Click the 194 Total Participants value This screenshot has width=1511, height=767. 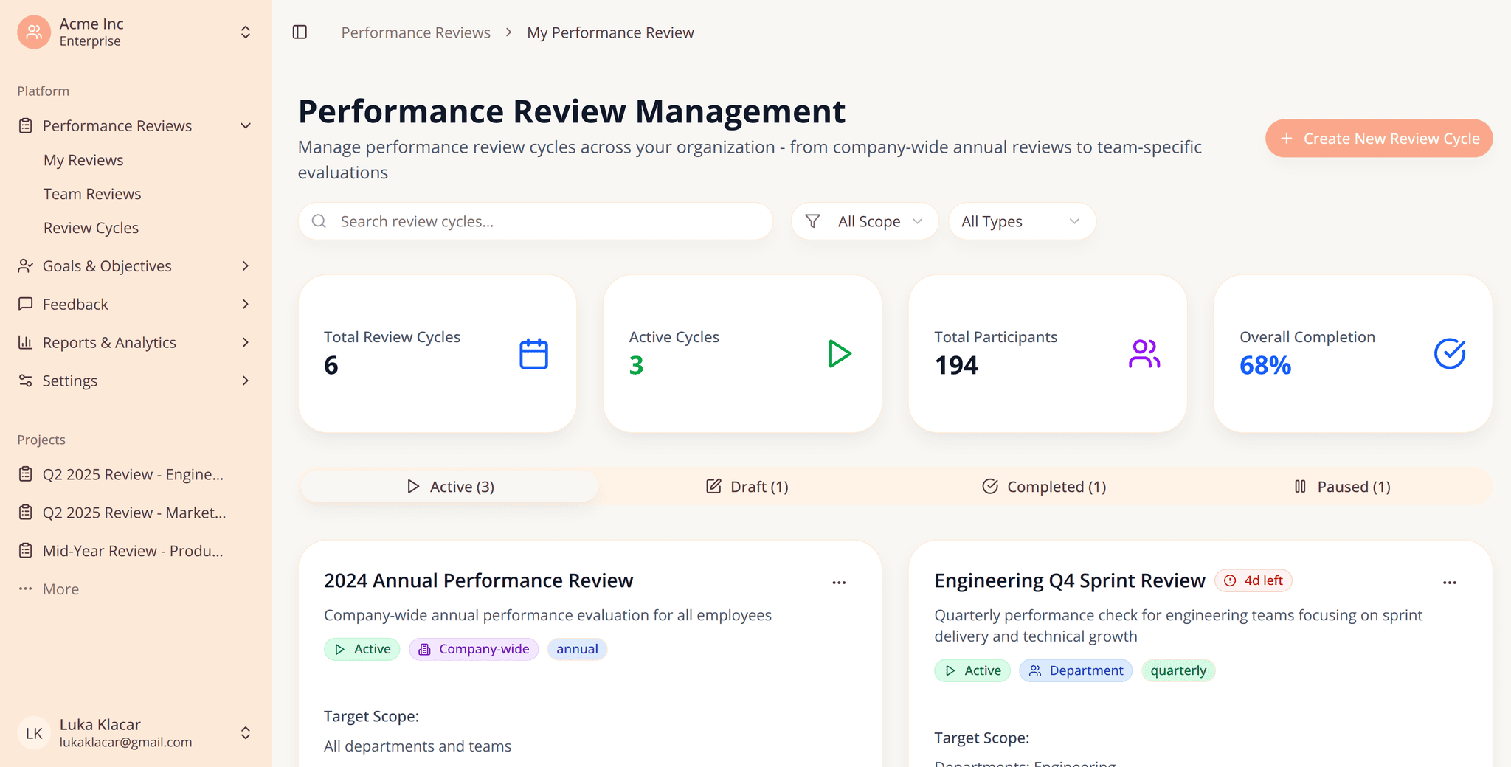coord(955,365)
